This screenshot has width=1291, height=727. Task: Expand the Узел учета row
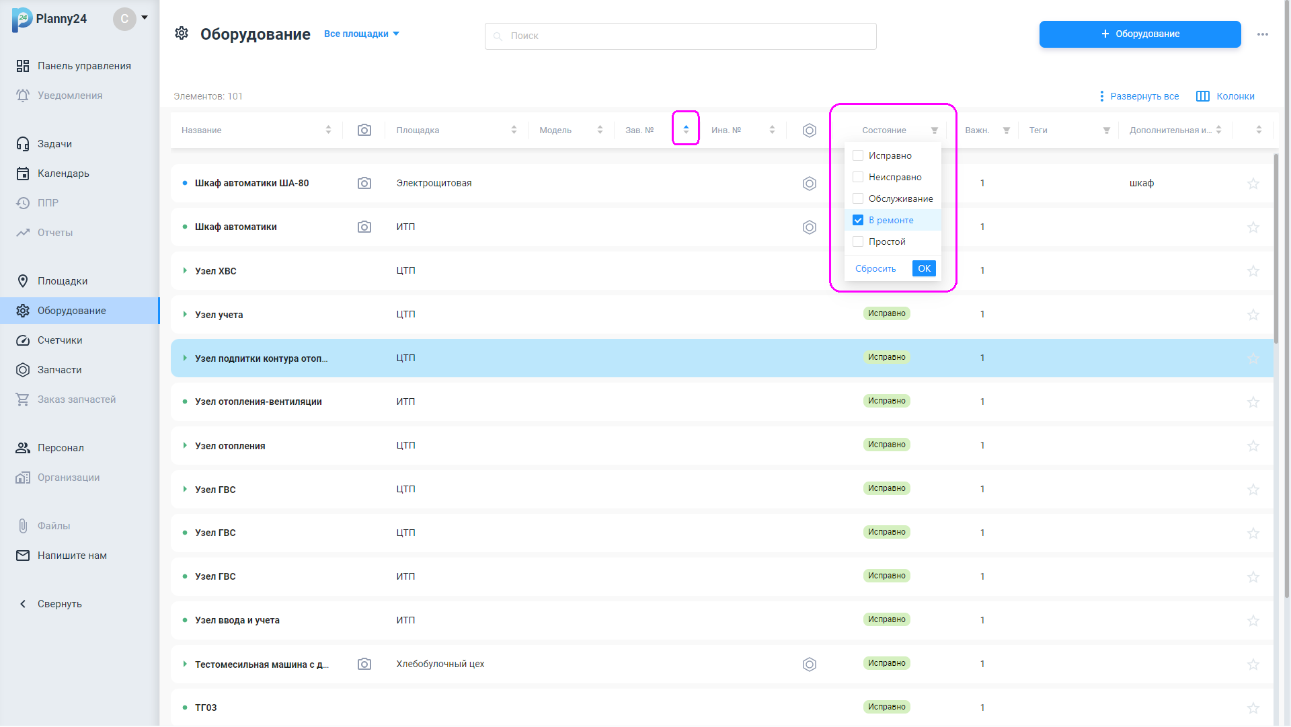point(185,314)
